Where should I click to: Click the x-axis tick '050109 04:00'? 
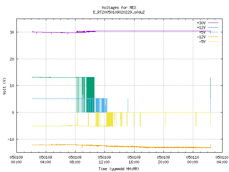[45, 160]
